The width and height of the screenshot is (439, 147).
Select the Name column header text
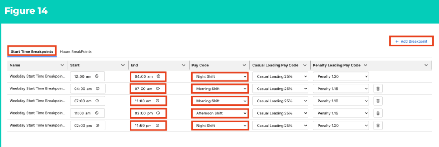point(15,65)
